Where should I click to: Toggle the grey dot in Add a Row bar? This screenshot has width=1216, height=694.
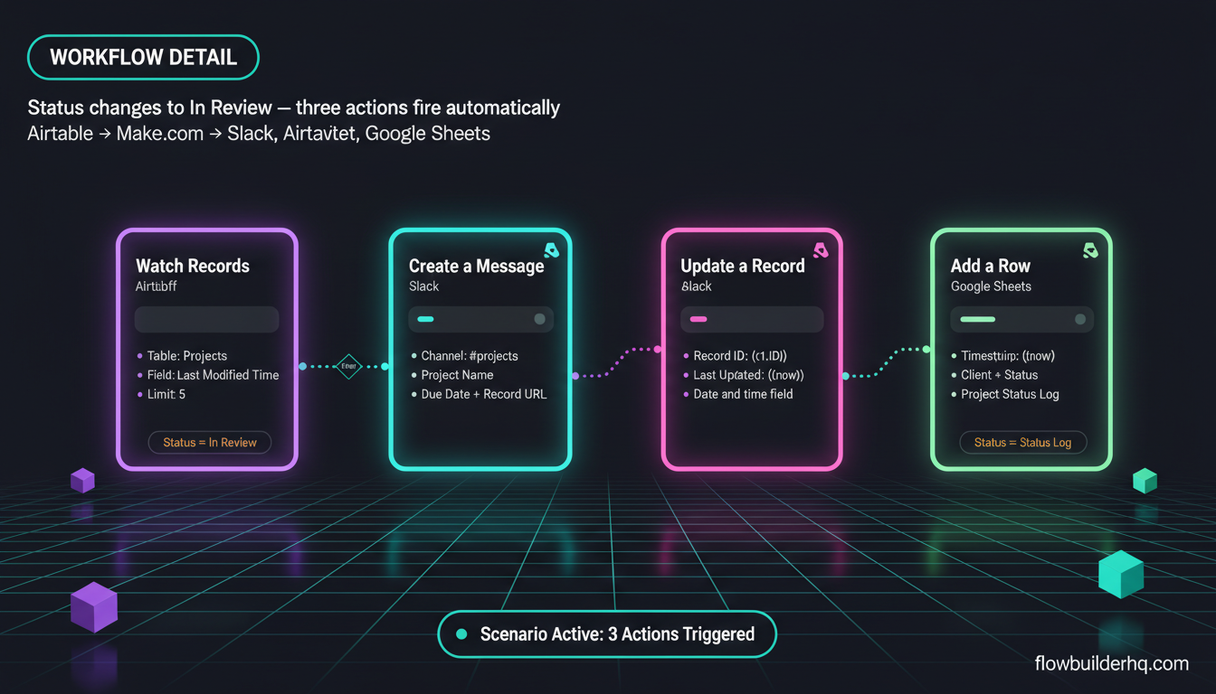[1080, 319]
